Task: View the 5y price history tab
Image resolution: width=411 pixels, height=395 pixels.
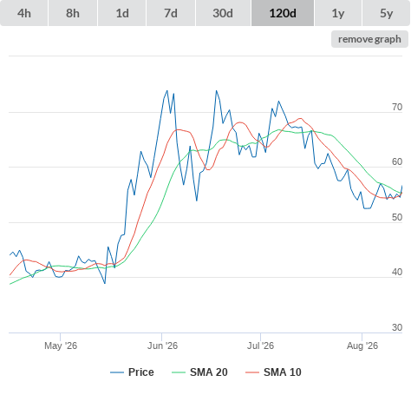Action: [386, 13]
